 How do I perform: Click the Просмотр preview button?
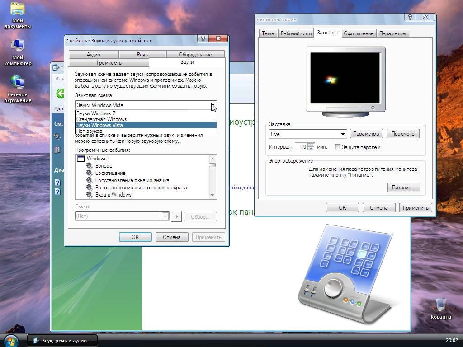tap(403, 134)
